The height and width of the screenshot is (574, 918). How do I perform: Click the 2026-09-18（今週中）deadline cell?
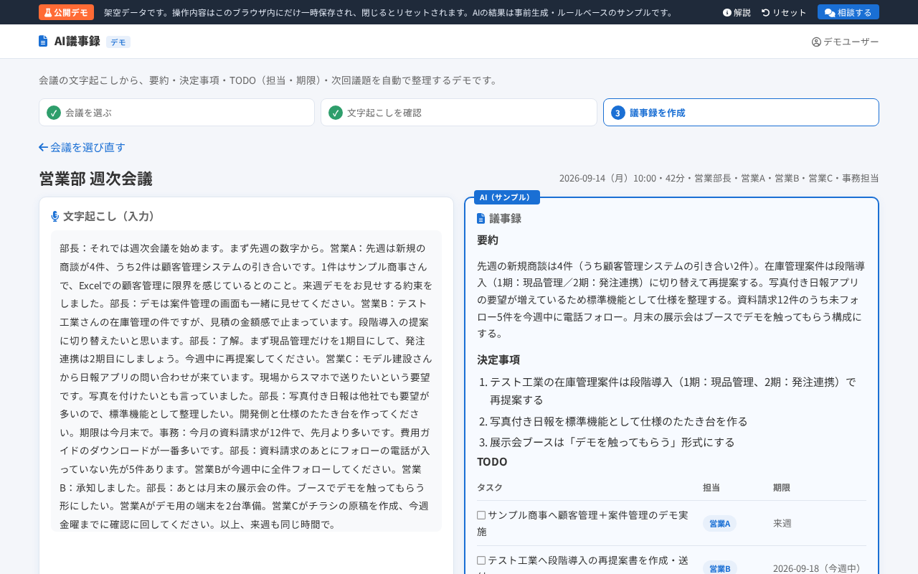(x=818, y=568)
